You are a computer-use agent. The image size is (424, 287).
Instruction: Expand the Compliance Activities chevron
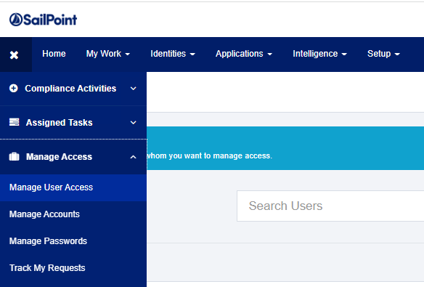click(x=134, y=89)
